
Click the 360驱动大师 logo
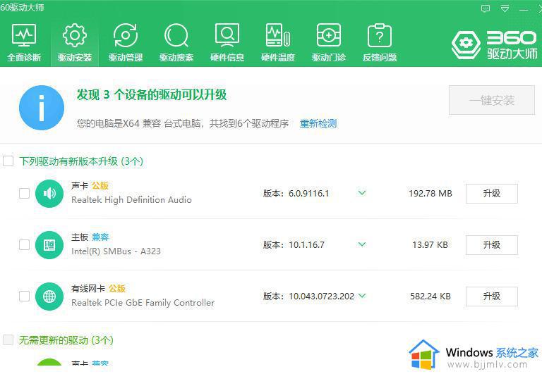coord(494,45)
